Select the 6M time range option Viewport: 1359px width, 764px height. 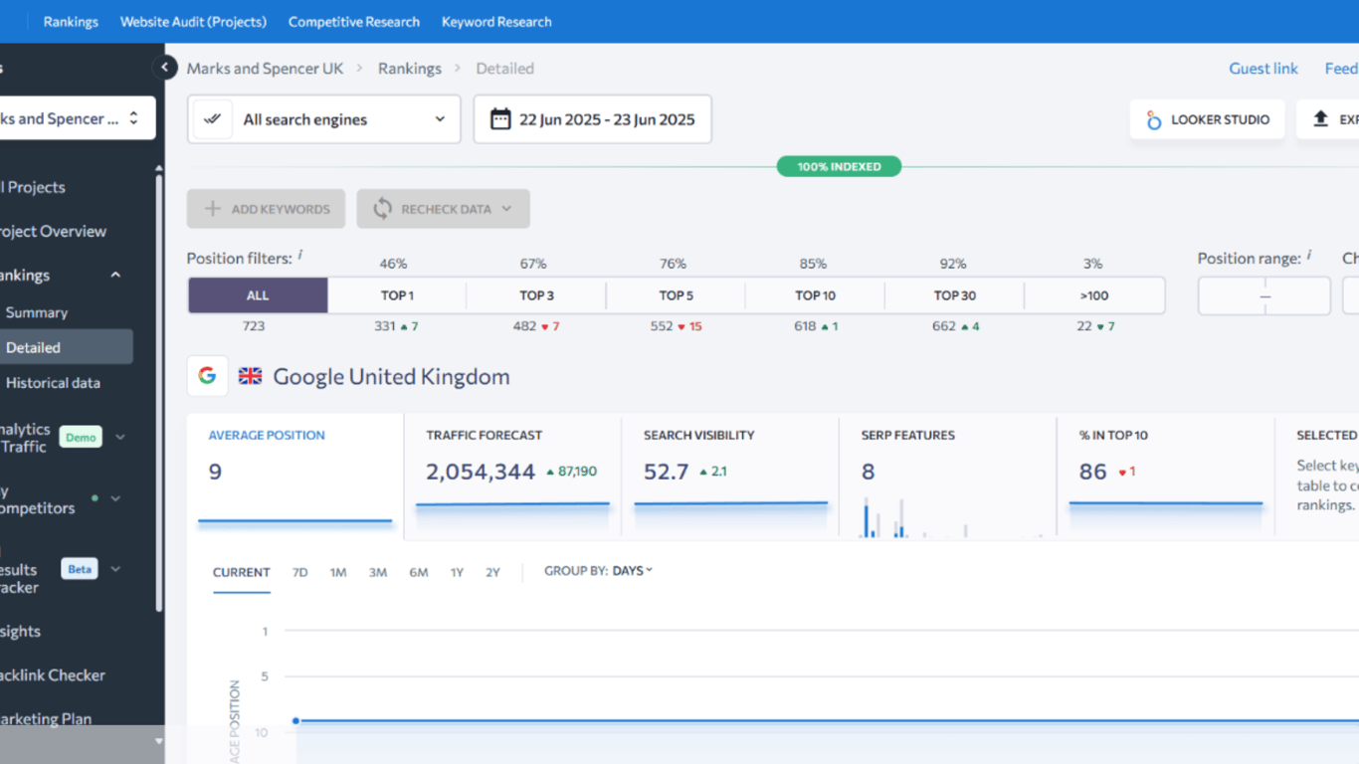(x=418, y=573)
